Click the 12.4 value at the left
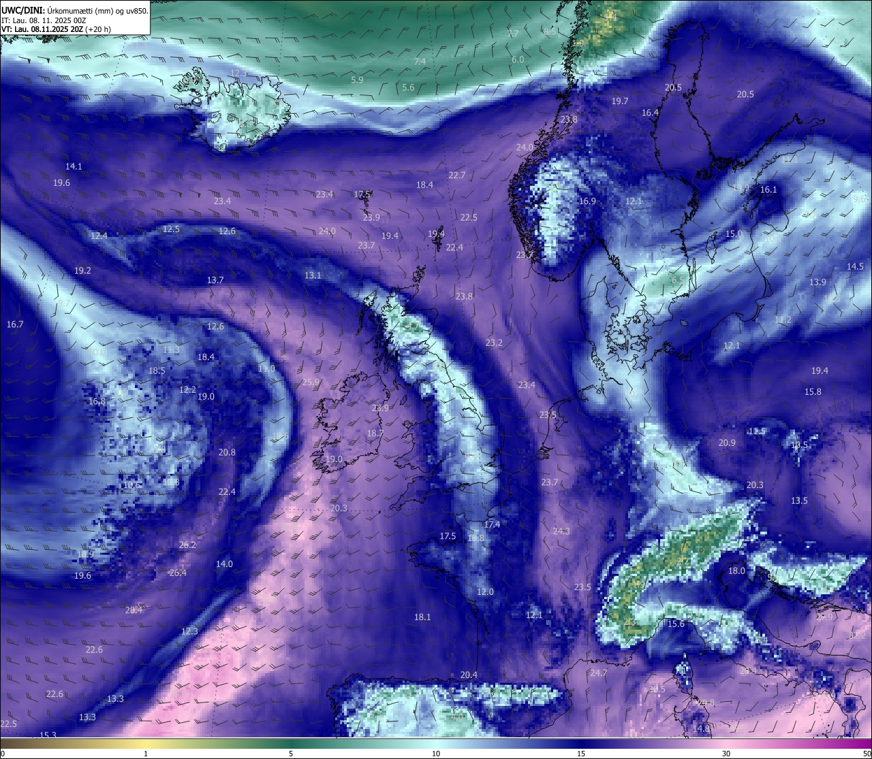The image size is (872, 759). [99, 236]
